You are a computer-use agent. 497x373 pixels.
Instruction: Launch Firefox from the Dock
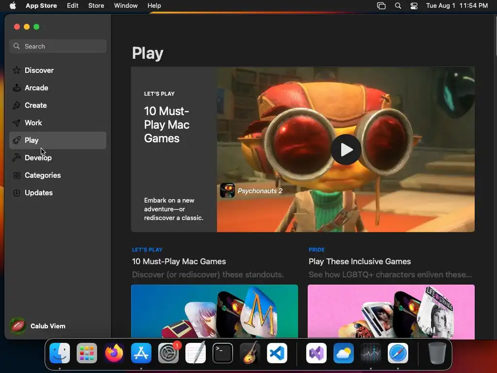pos(114,353)
